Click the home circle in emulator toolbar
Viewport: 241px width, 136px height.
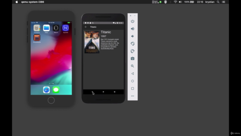point(133,81)
